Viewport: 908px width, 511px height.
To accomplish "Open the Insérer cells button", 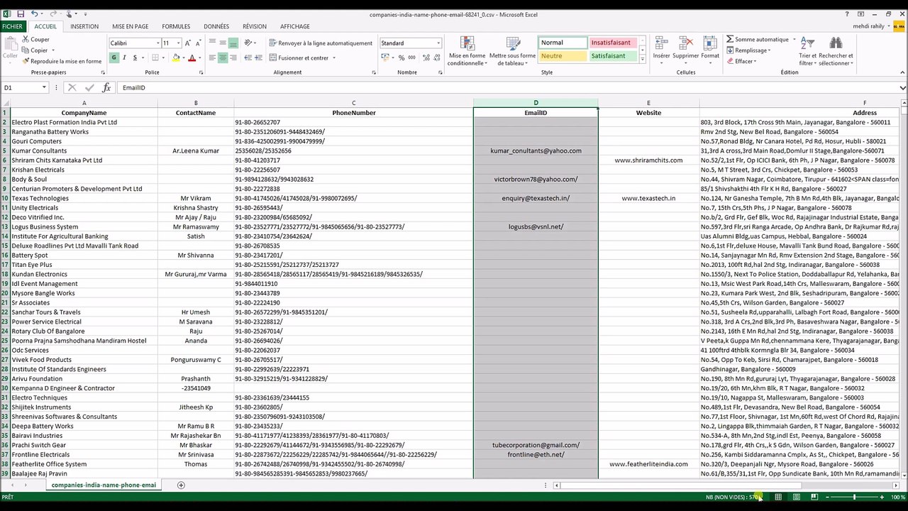I will pos(661,50).
